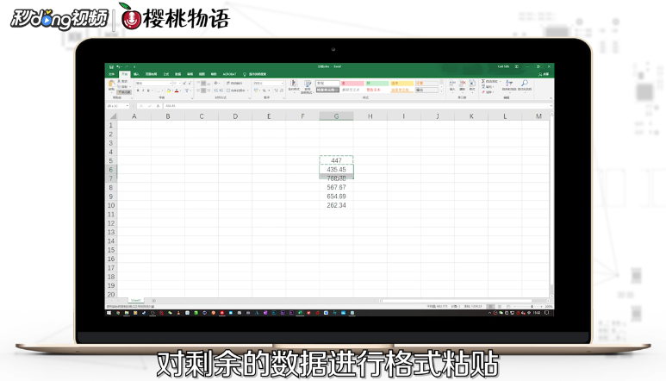Toggle Italic formatting

pyautogui.click(x=143, y=91)
